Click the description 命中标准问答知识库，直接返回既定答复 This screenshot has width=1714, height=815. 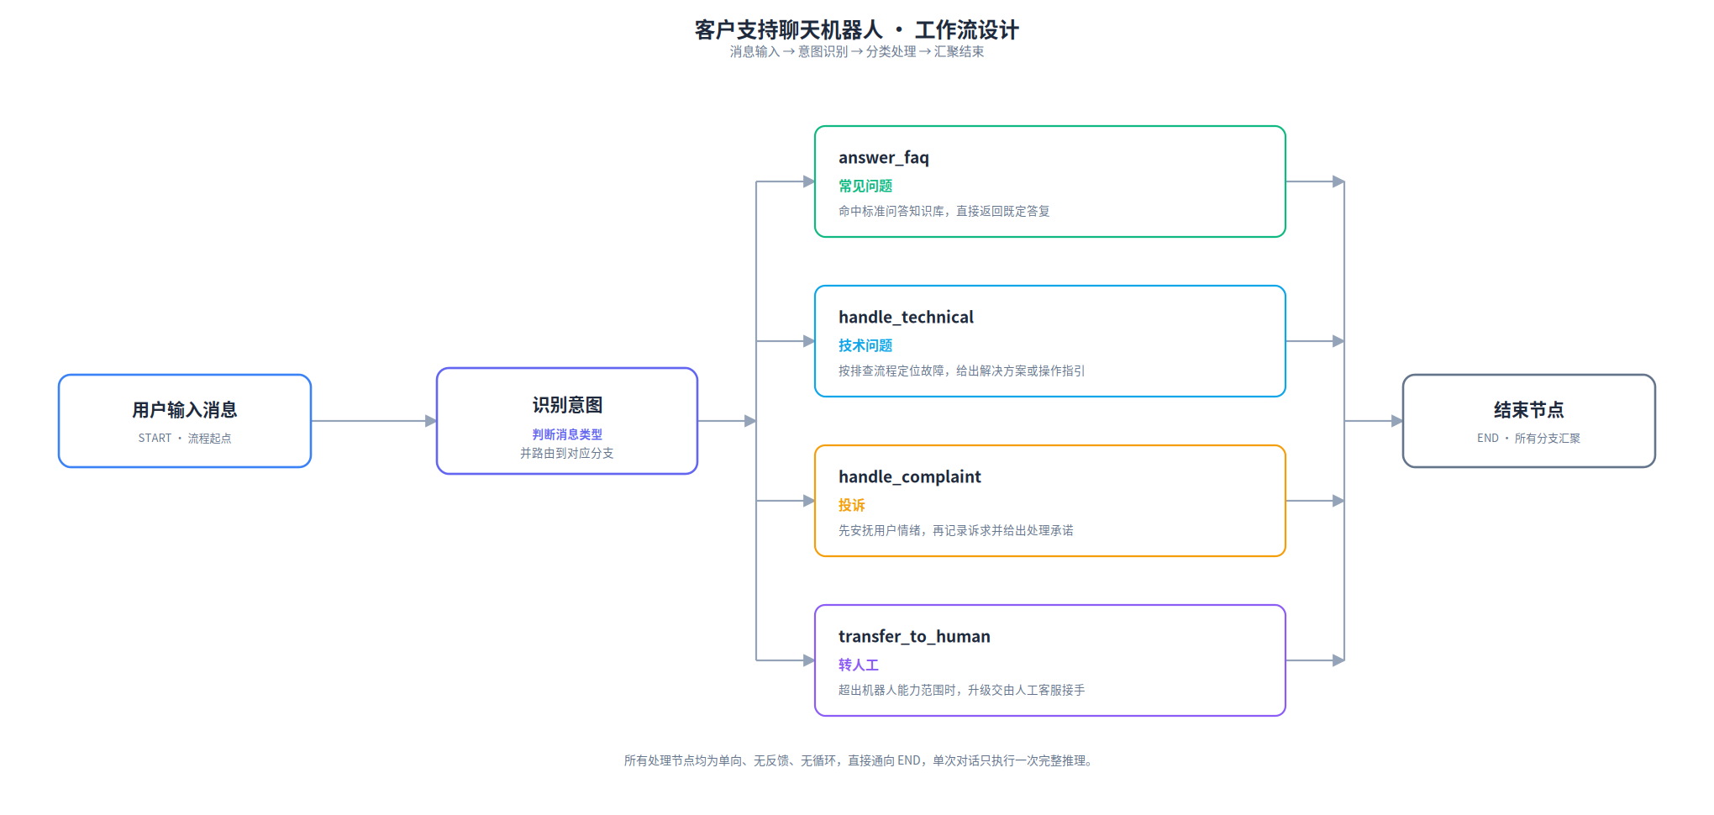pyautogui.click(x=944, y=211)
